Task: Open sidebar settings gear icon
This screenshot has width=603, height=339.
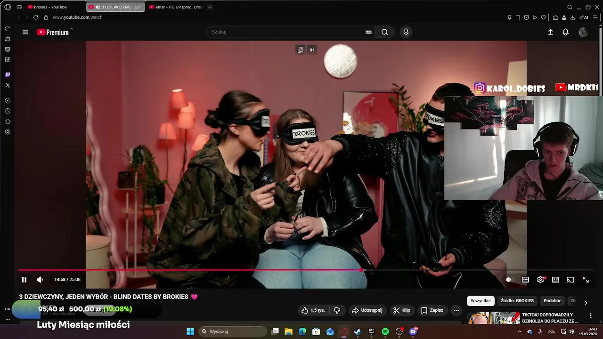Action: [8, 132]
